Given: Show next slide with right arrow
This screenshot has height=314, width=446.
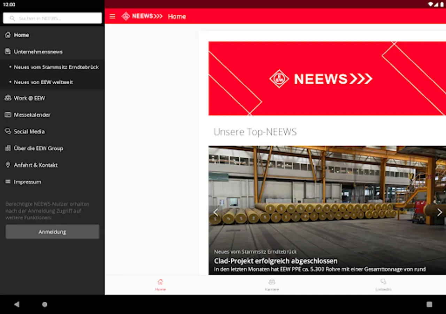Looking at the screenshot, I should 439,212.
